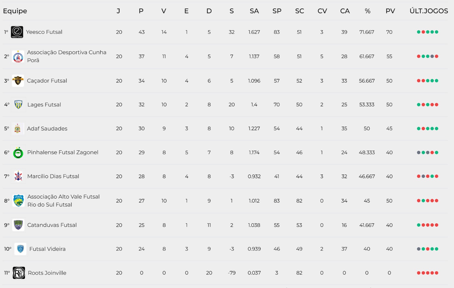454x288 pixels.
Task: Open the Yeesco Futsal team name link
Action: click(44, 32)
